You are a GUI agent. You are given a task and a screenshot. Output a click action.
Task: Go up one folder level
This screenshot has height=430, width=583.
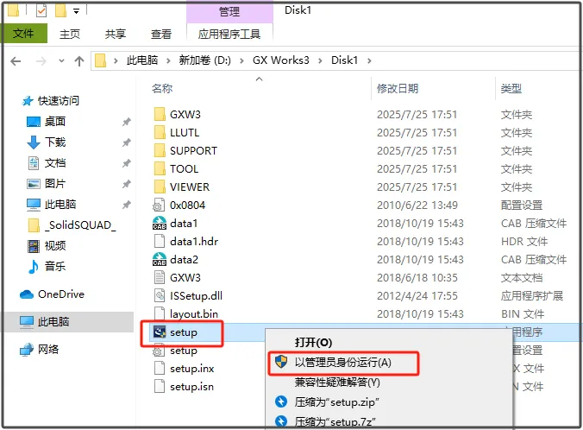[x=79, y=61]
